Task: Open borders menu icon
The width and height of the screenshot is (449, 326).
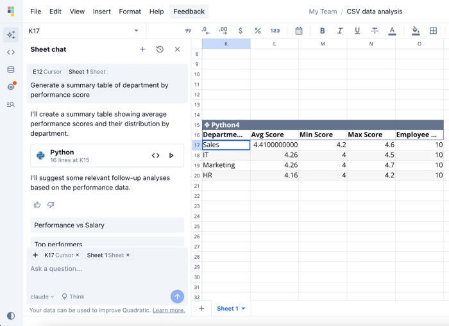Action: point(433,31)
